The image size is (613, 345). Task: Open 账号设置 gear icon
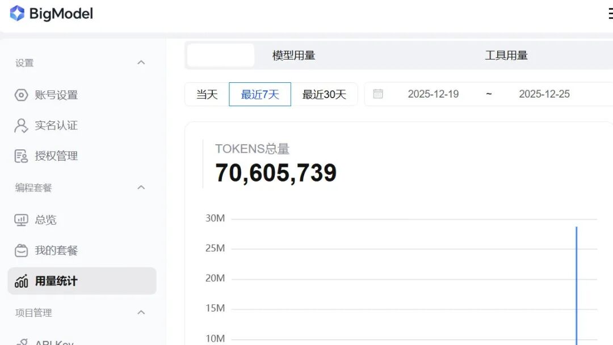[21, 95]
